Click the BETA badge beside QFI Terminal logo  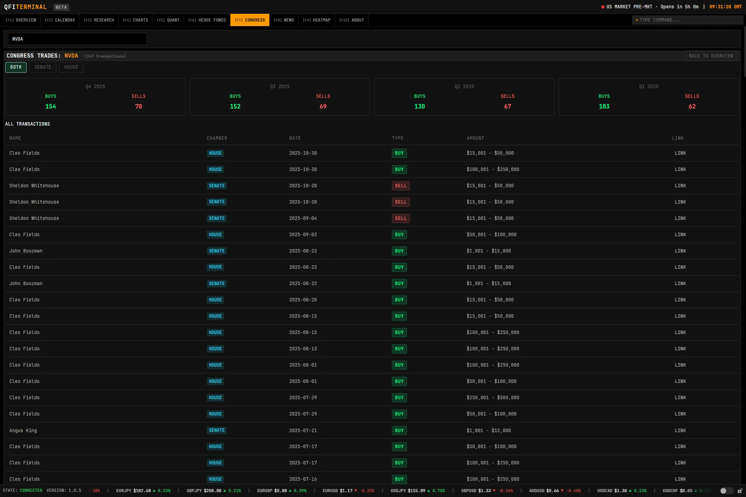pos(61,7)
